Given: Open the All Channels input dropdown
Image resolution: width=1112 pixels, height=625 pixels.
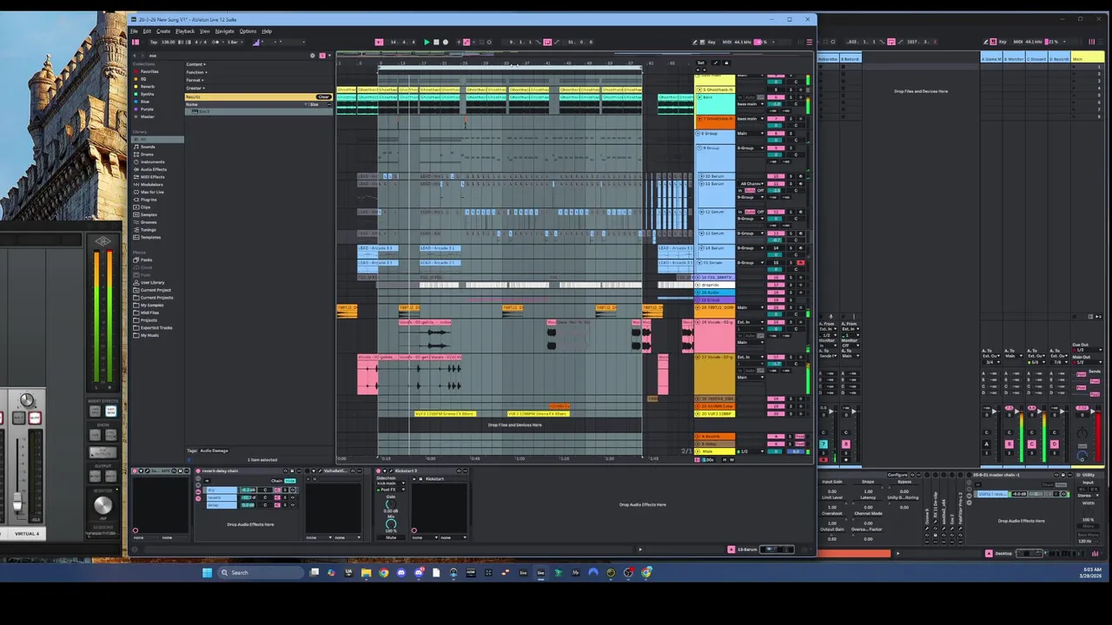Looking at the screenshot, I should tap(751, 184).
